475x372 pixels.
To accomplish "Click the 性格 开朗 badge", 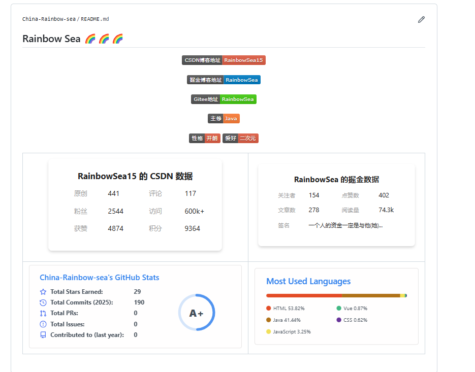I will point(205,139).
